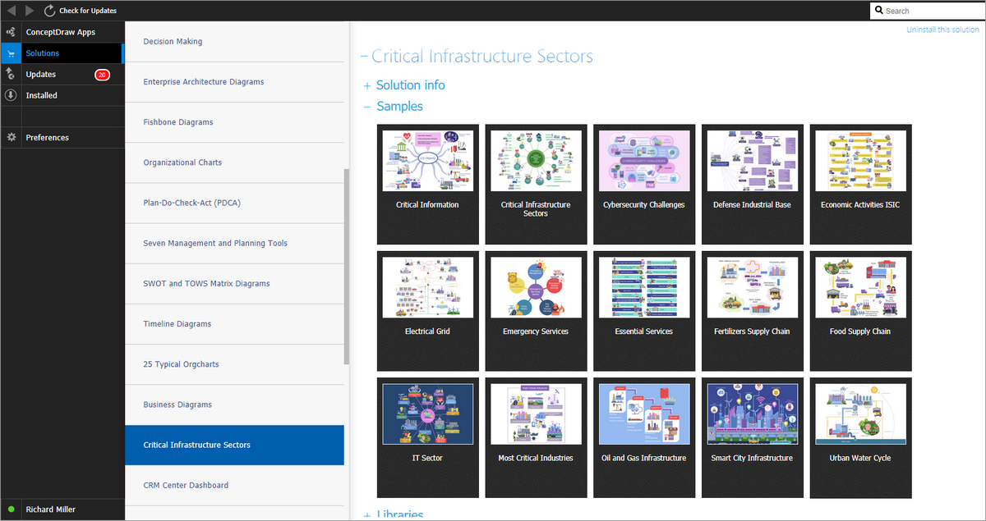
Task: Go to the Installed section
Action: coord(62,95)
